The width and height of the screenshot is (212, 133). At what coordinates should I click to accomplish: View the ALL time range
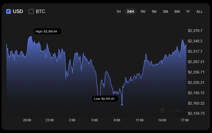[x=199, y=11]
